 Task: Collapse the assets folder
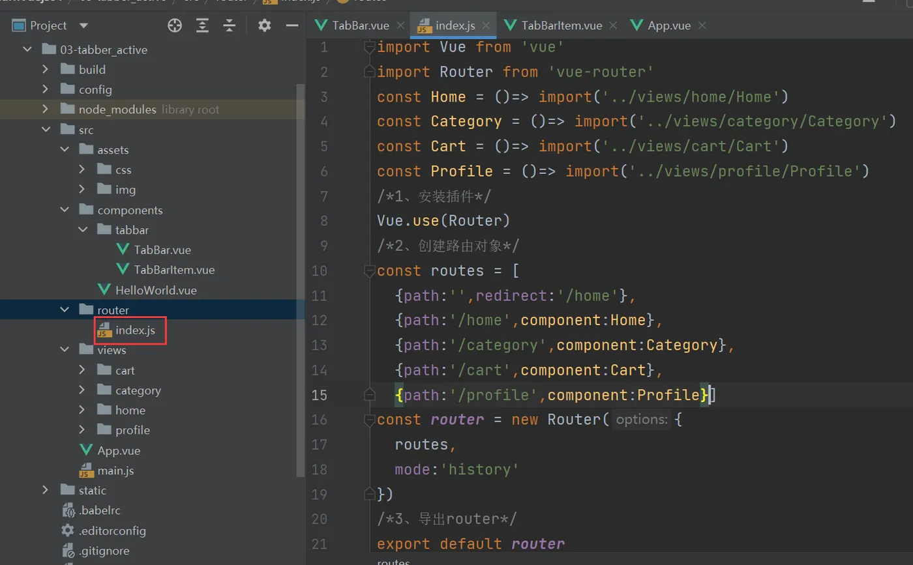(x=64, y=150)
